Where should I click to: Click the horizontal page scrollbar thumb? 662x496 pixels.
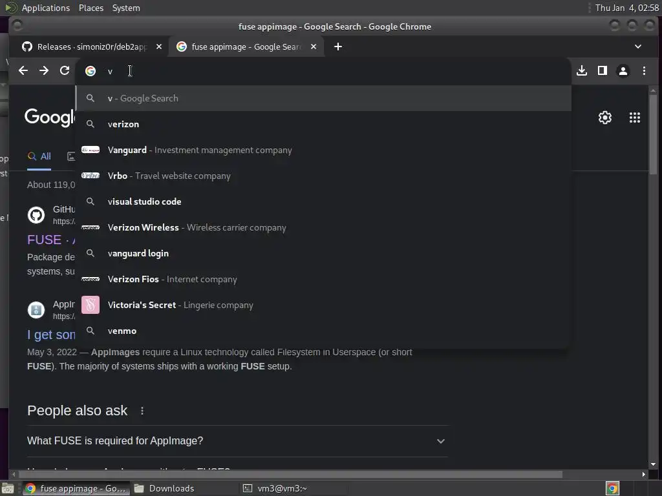290,475
